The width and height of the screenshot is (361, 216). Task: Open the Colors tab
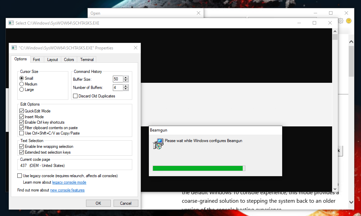tap(69, 60)
